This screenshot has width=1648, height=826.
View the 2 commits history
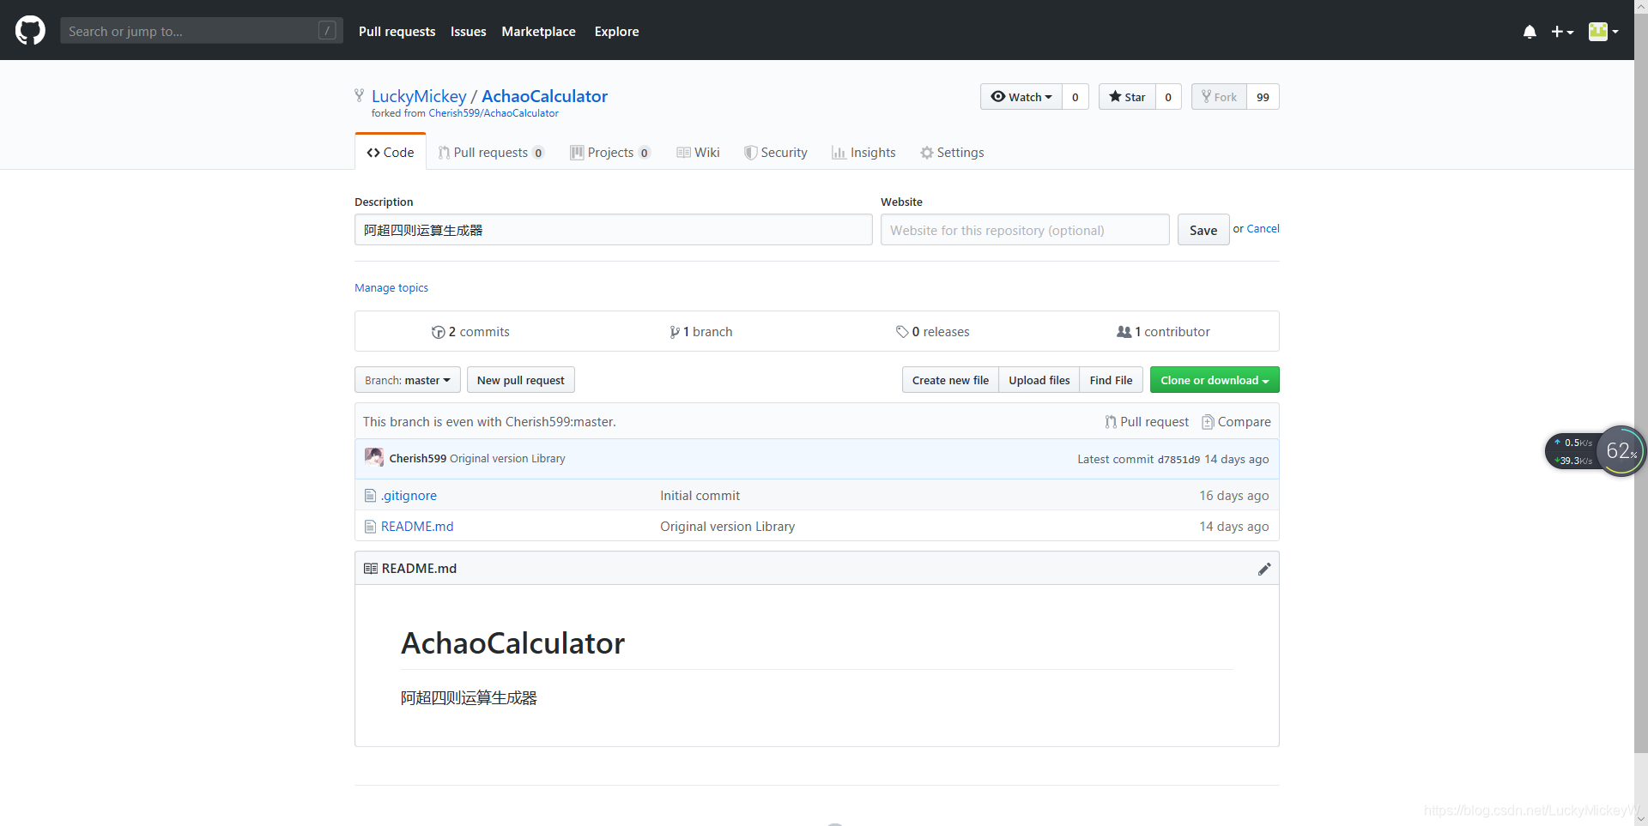[470, 332]
